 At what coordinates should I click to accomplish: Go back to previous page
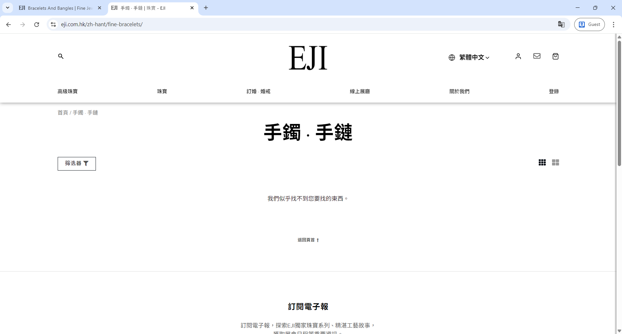(x=8, y=24)
